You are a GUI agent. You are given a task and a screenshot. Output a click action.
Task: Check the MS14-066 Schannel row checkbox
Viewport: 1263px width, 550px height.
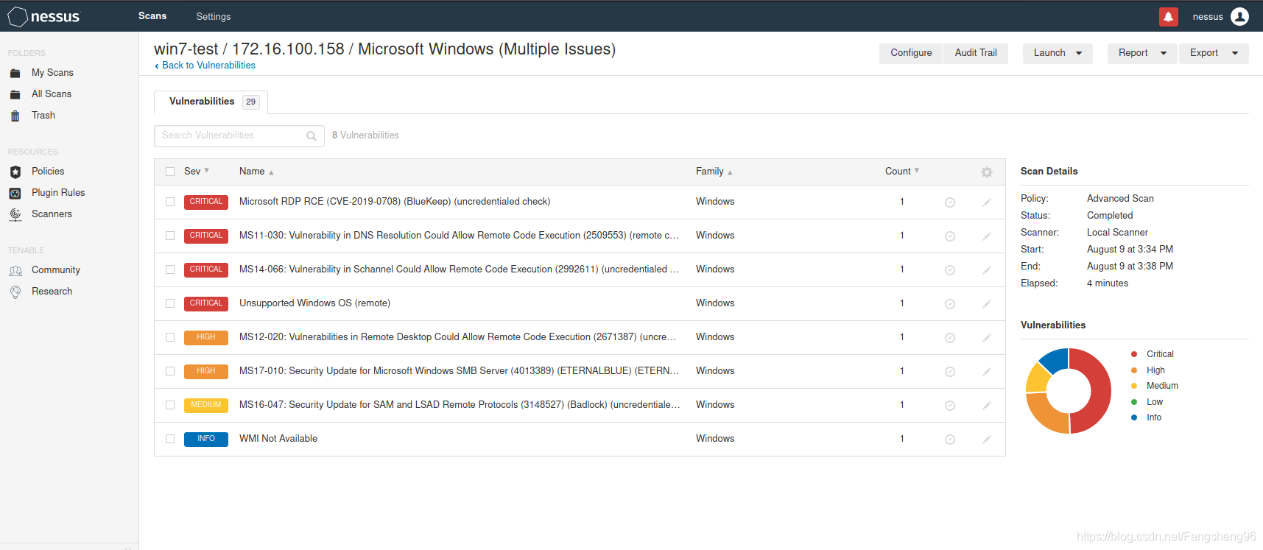click(x=170, y=269)
